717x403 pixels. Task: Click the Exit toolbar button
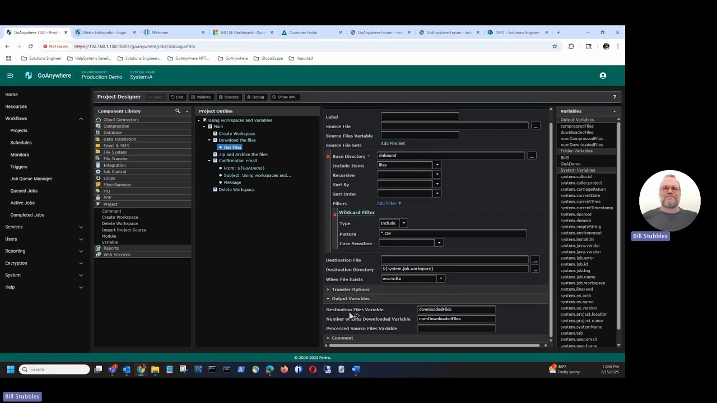coord(176,97)
